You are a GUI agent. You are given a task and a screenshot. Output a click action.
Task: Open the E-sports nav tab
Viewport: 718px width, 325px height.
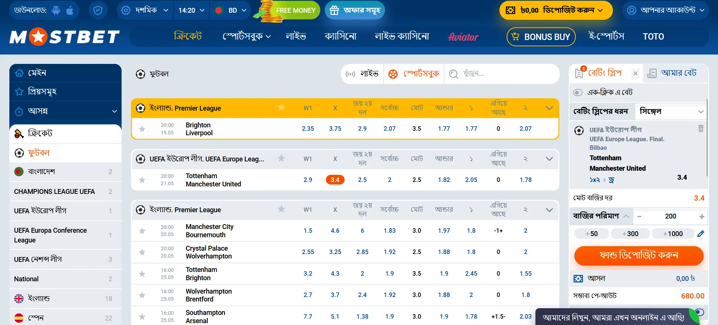[606, 36]
